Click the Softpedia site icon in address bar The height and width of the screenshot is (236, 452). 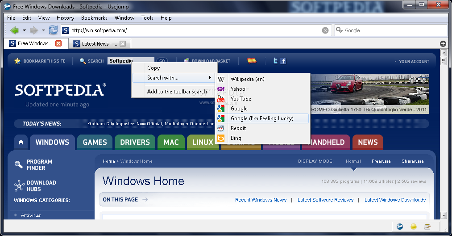pos(66,30)
